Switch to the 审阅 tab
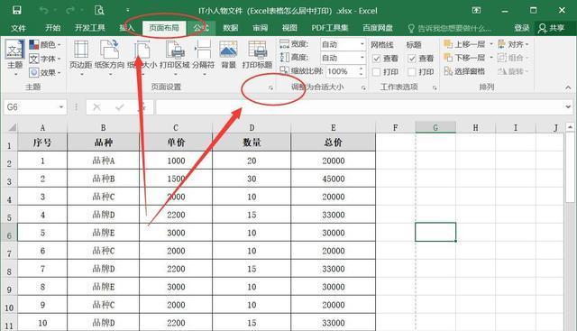 point(260,28)
